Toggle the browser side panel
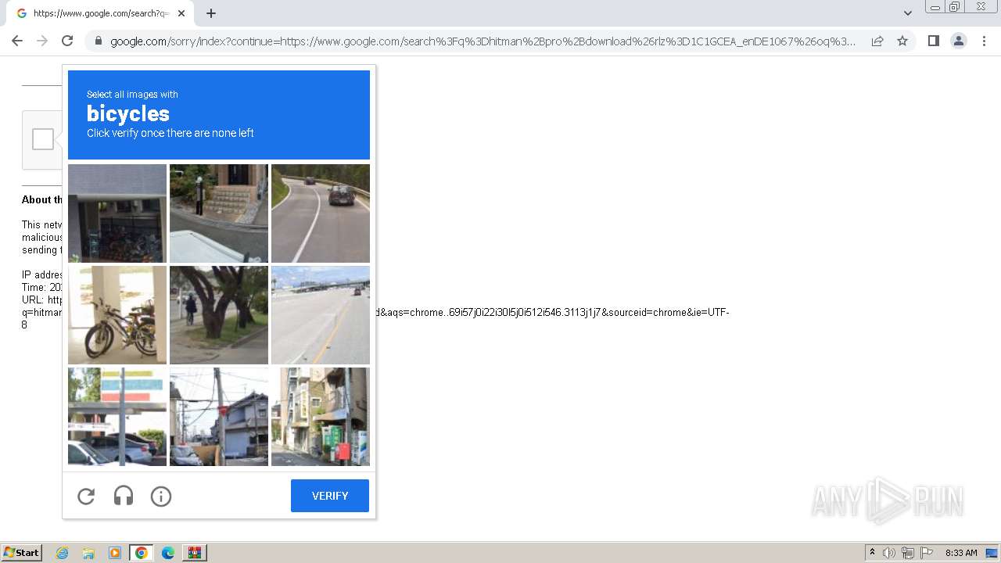1001x563 pixels. click(x=933, y=41)
